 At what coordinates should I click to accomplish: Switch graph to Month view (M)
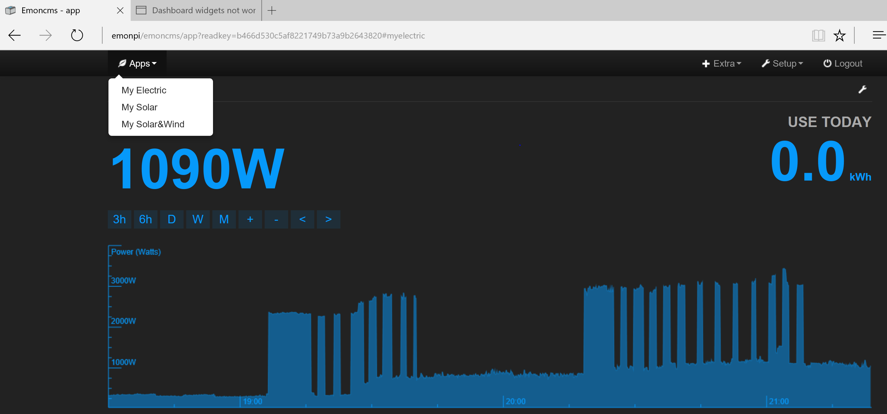(x=224, y=219)
